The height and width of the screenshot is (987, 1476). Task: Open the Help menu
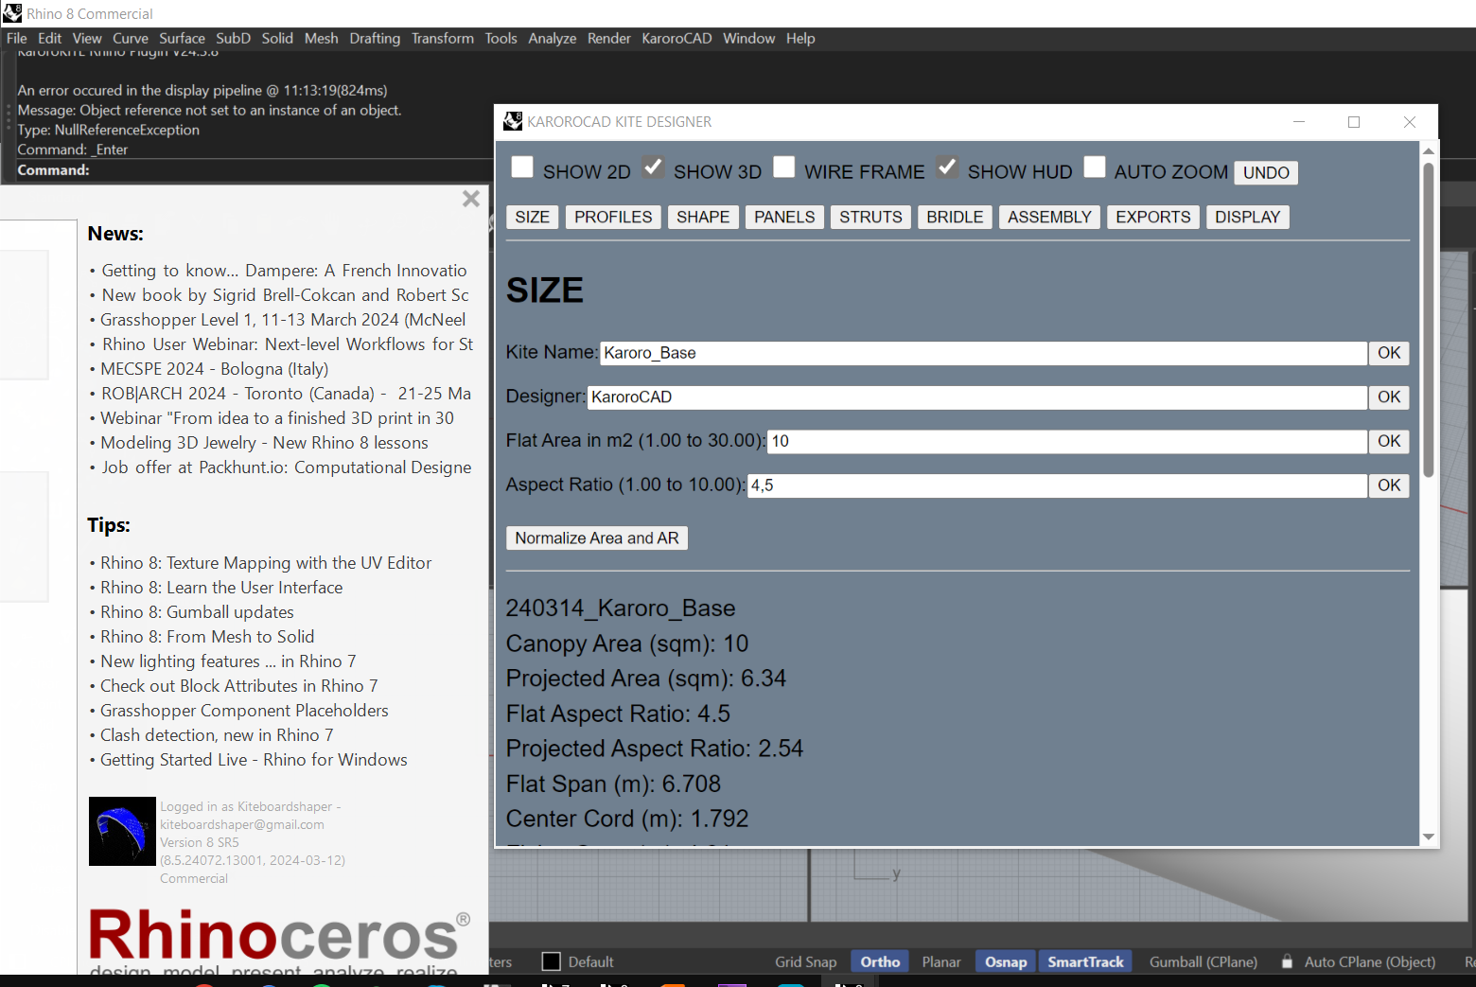click(x=800, y=38)
